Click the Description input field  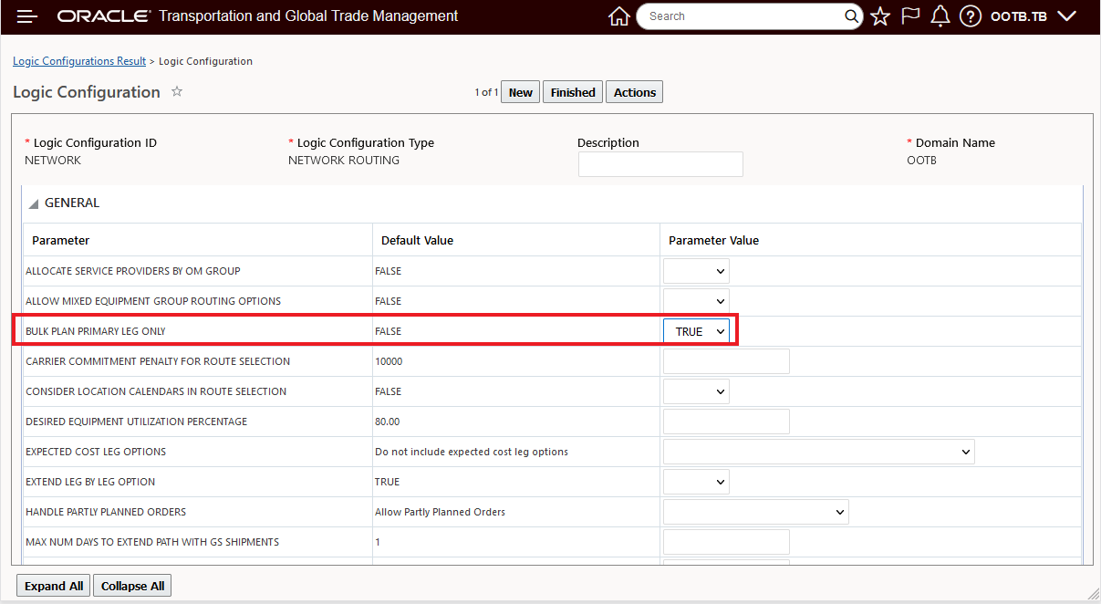tap(660, 164)
